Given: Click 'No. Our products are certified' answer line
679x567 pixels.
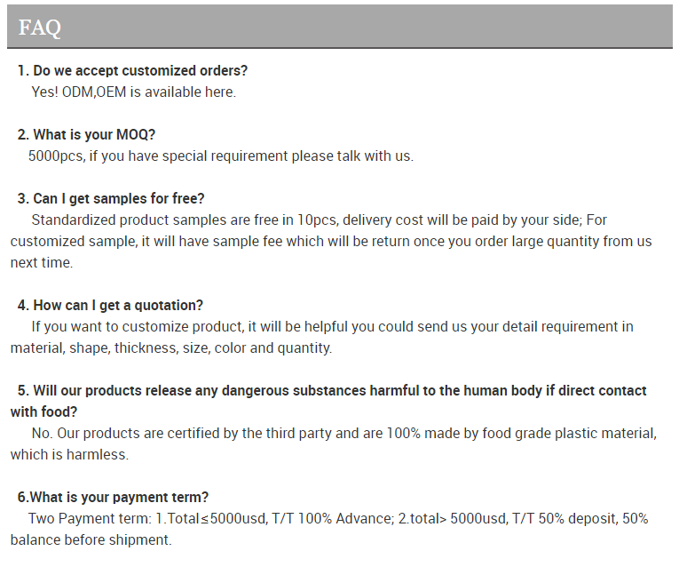Looking at the screenshot, I should click(344, 434).
